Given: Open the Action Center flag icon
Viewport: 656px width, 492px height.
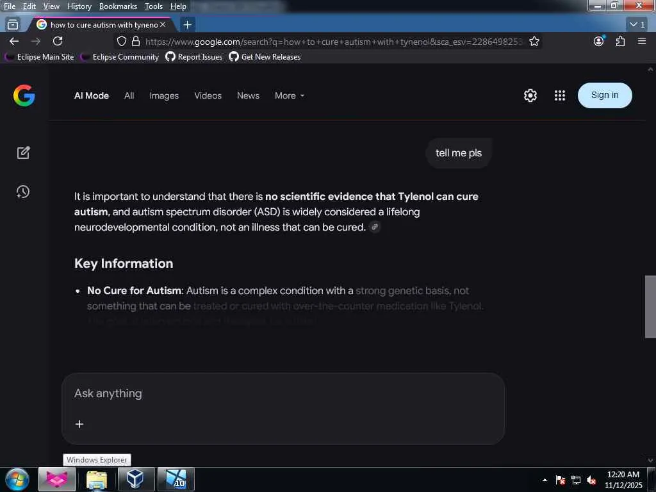Looking at the screenshot, I should click(x=561, y=480).
